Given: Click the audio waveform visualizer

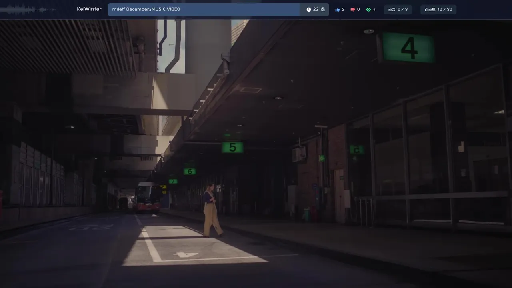Looking at the screenshot, I should pos(29,10).
